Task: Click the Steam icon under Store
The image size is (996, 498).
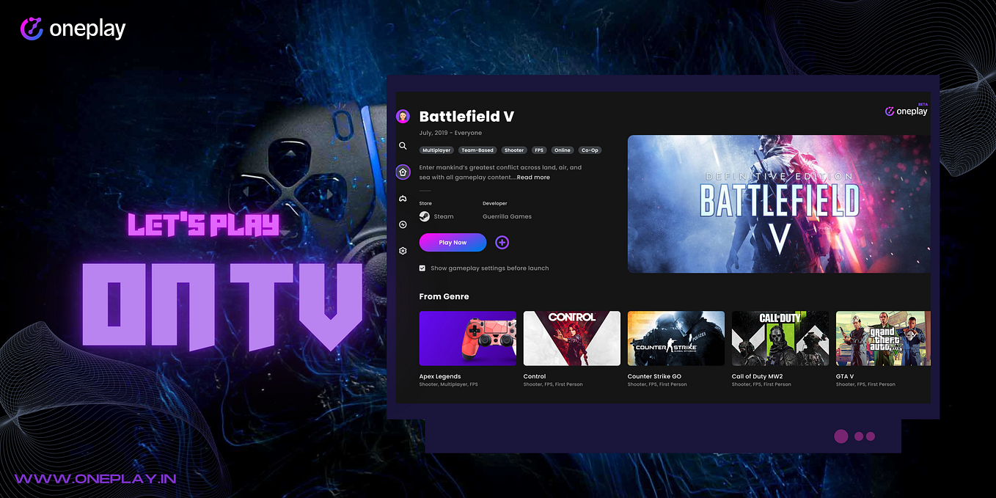Action: tap(424, 216)
